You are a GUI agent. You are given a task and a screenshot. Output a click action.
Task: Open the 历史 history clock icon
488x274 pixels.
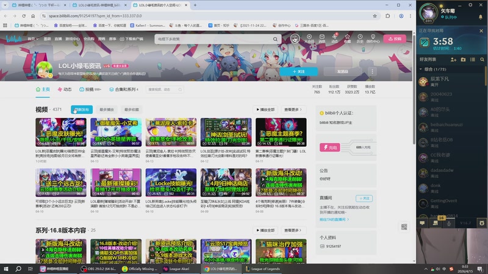pos(360,38)
